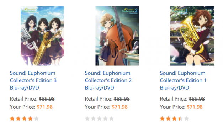
Task: Click the $71.98 price for Edition 3
Action: (x=45, y=107)
